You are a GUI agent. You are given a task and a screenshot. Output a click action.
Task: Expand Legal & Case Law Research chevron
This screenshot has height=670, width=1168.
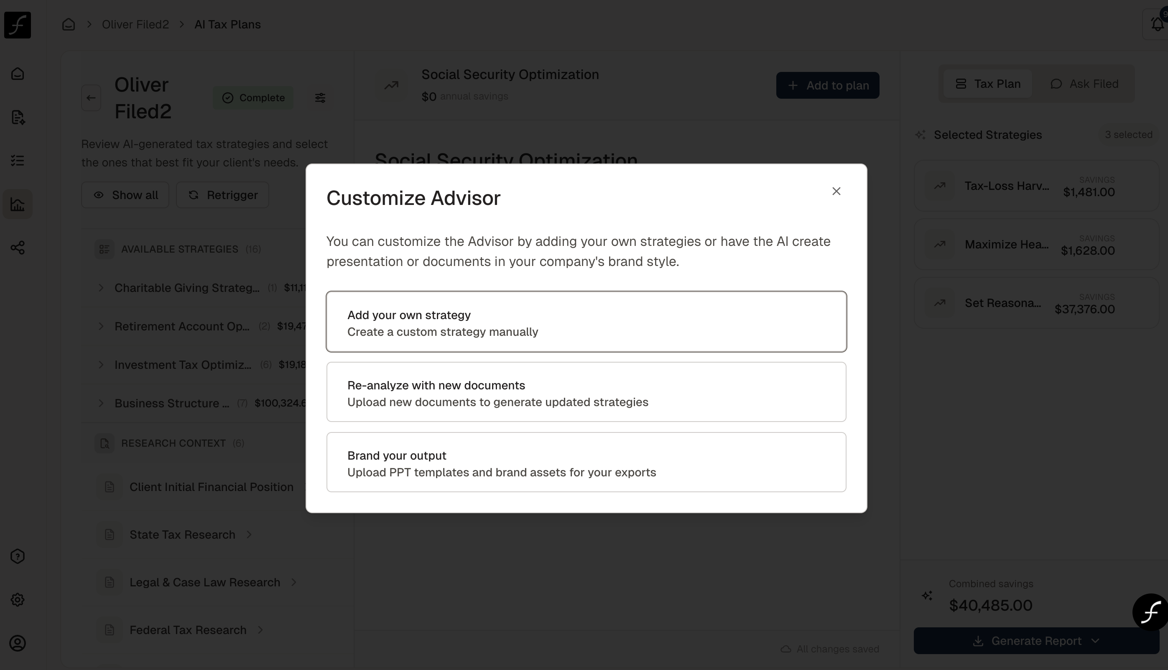[294, 583]
